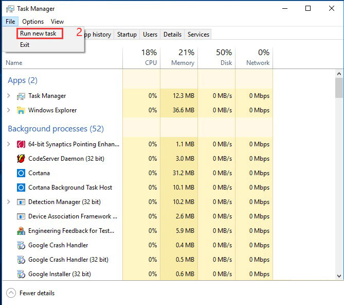This screenshot has height=305, width=344.
Task: Click the Google Crash Handler icon
Action: click(x=21, y=245)
